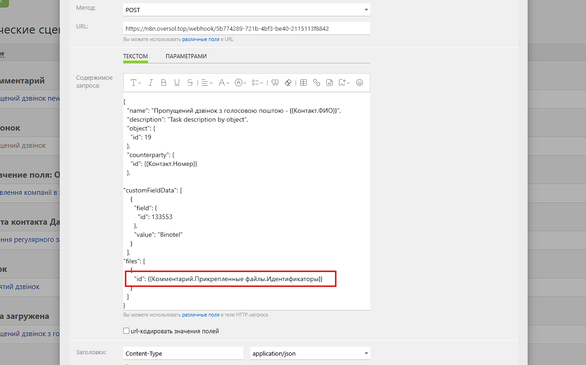Apply bold formatting

click(x=163, y=83)
